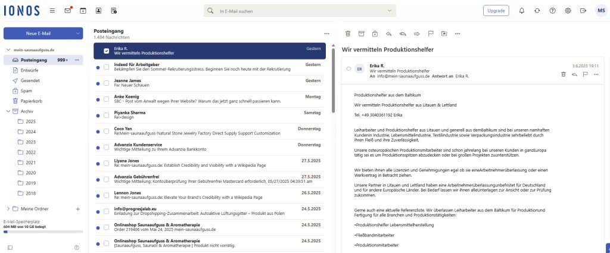This screenshot has height=253, width=610.
Task: Open Order 219406 email from Onlineshop
Action: [210, 227]
